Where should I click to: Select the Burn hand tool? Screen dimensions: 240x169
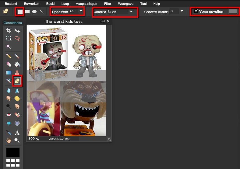(17, 106)
